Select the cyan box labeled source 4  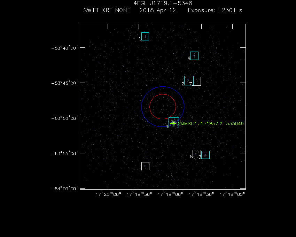194,56
